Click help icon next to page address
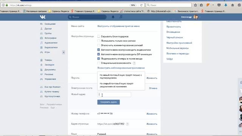Viewport: 242px width, 136px height. click(127, 124)
